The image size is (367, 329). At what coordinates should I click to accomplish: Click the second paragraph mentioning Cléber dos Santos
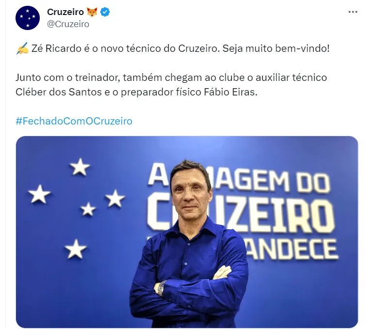[x=171, y=85]
